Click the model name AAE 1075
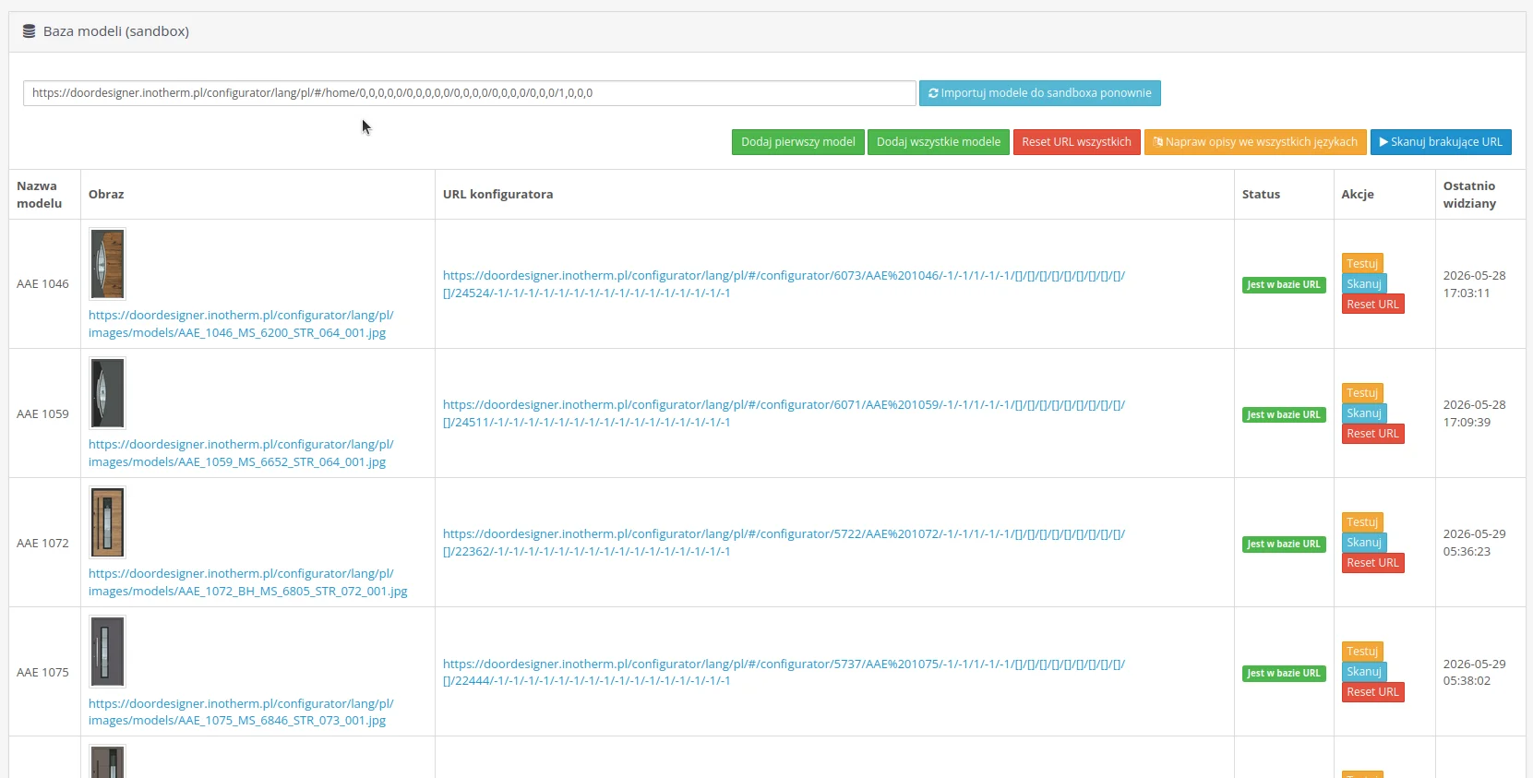 [x=42, y=672]
